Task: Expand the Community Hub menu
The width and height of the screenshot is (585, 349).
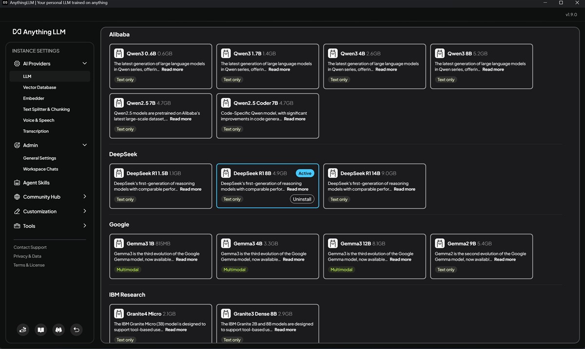Action: point(84,197)
